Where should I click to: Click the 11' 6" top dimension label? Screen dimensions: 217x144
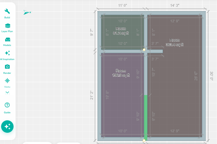click(122, 5)
